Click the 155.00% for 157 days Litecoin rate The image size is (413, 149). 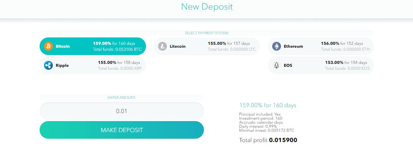(x=229, y=43)
